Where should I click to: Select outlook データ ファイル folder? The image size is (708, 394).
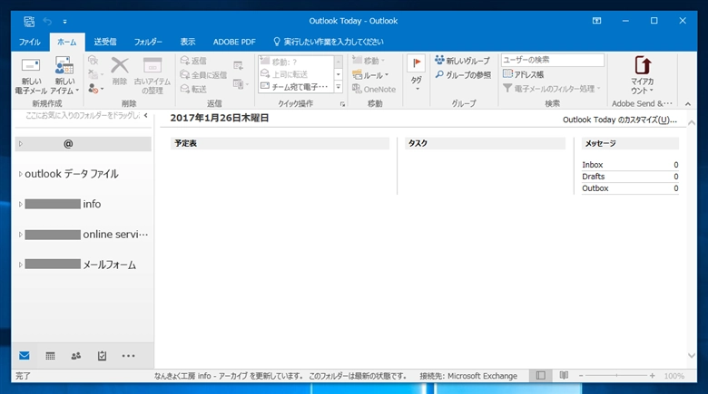coord(72,174)
